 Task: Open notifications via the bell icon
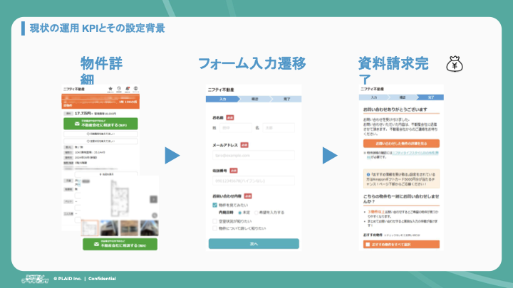(128, 89)
